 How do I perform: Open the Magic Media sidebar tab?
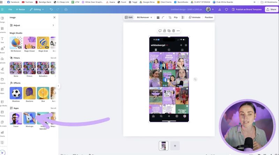pyautogui.click(x=2, y=103)
